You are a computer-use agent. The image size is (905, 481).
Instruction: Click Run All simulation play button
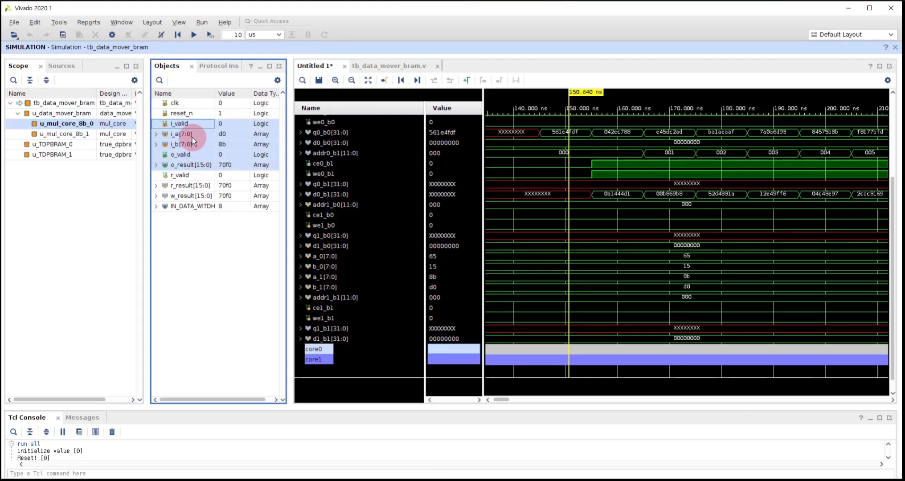(193, 35)
